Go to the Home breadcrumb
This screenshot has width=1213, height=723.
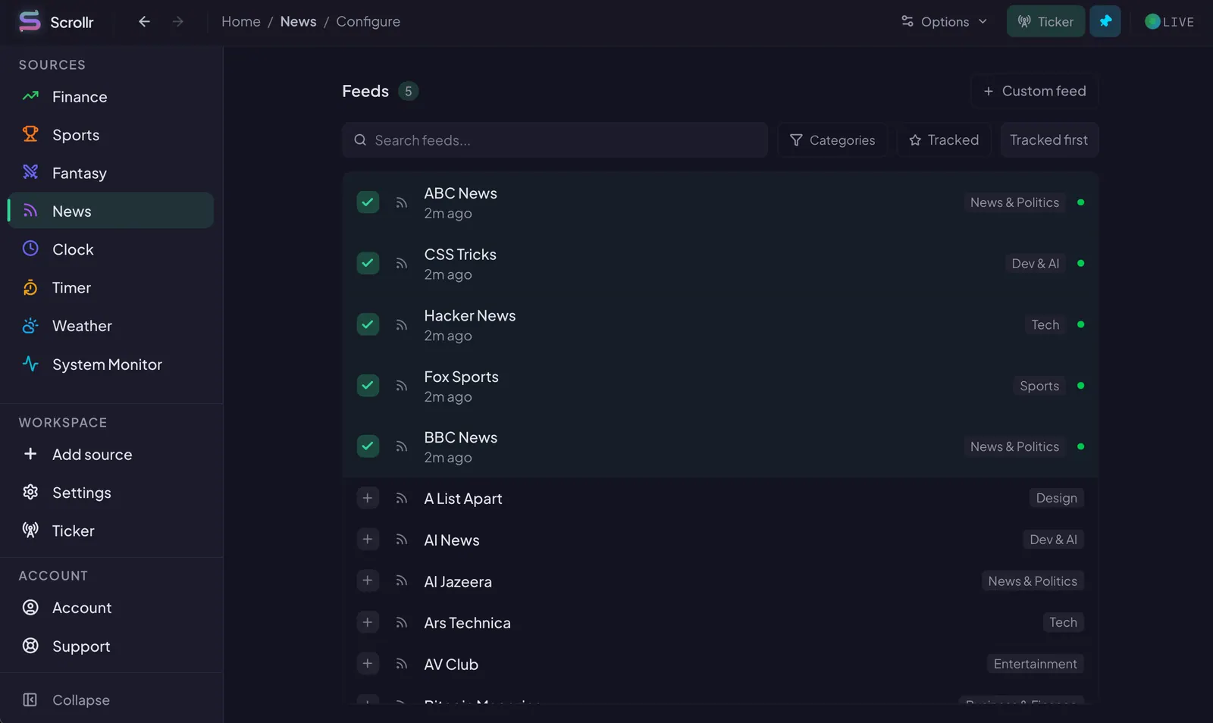241,21
